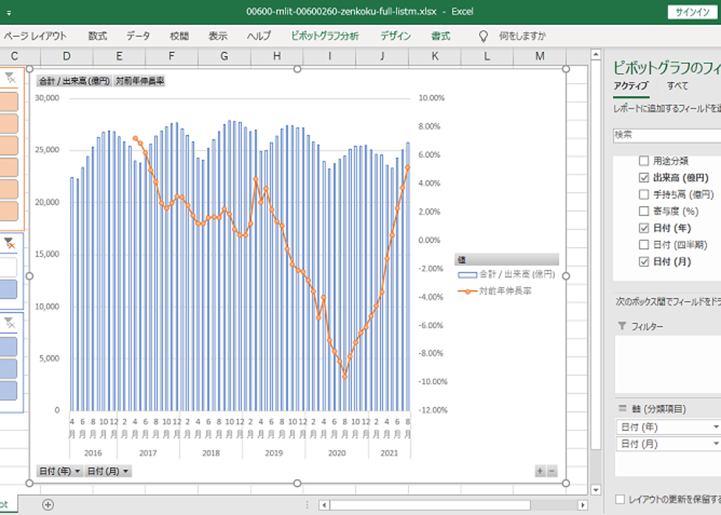Image resolution: width=721 pixels, height=515 pixels.
Task: Open the Quick Access Toolbar customize arrow
Action: [x=9, y=12]
